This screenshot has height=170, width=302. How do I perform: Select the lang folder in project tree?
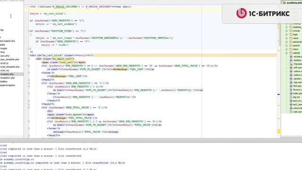coord(2,52)
